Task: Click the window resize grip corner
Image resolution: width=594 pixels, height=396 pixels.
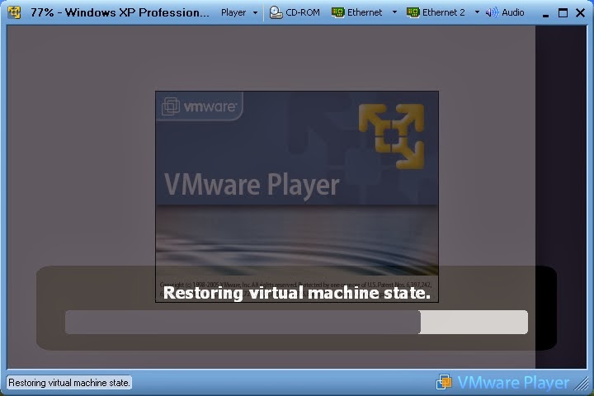Action: pos(582,383)
